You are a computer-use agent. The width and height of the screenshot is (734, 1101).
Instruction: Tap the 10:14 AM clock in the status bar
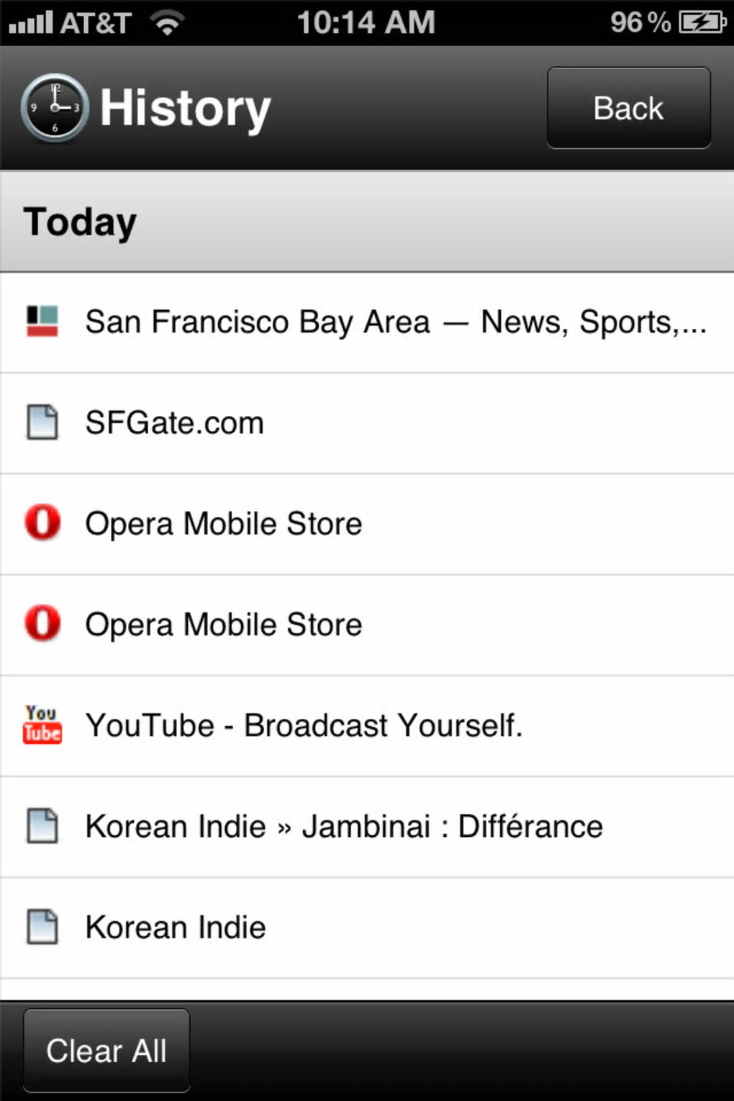[x=366, y=22]
